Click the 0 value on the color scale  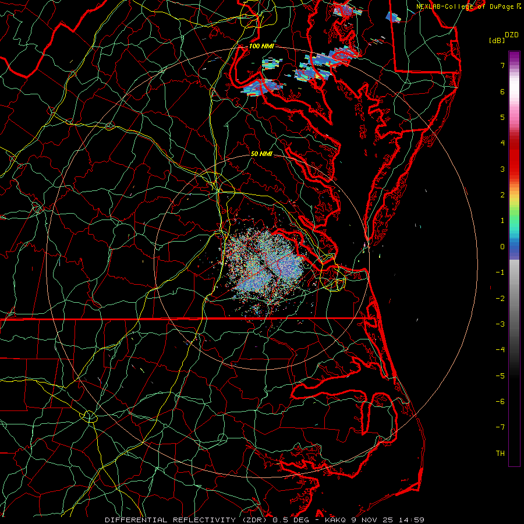(x=502, y=247)
